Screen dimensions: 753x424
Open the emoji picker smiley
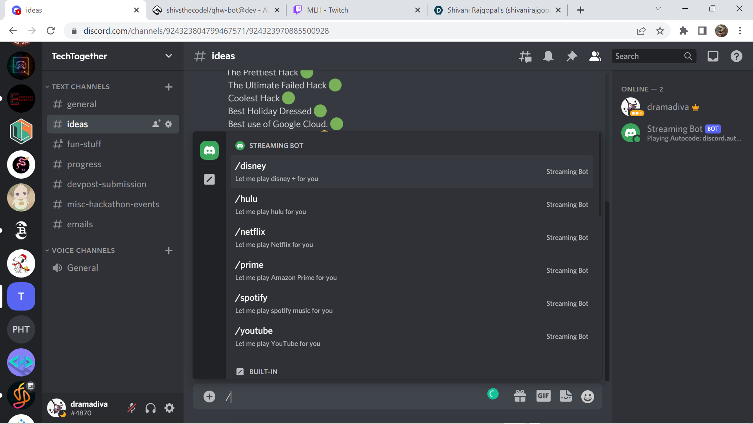[x=587, y=397]
